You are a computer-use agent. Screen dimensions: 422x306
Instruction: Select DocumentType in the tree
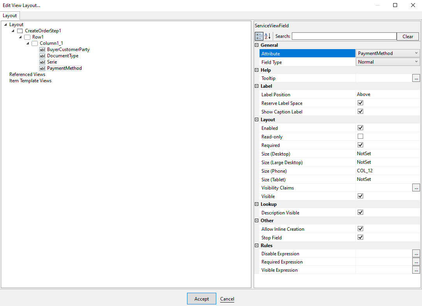[63, 56]
